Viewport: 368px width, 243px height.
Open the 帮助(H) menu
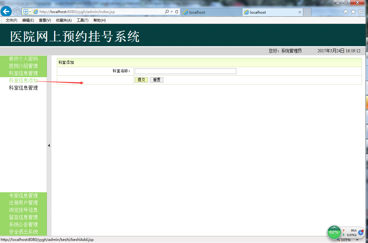(x=99, y=20)
